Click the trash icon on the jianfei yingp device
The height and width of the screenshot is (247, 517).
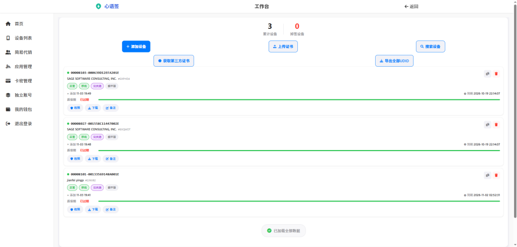pyautogui.click(x=496, y=175)
